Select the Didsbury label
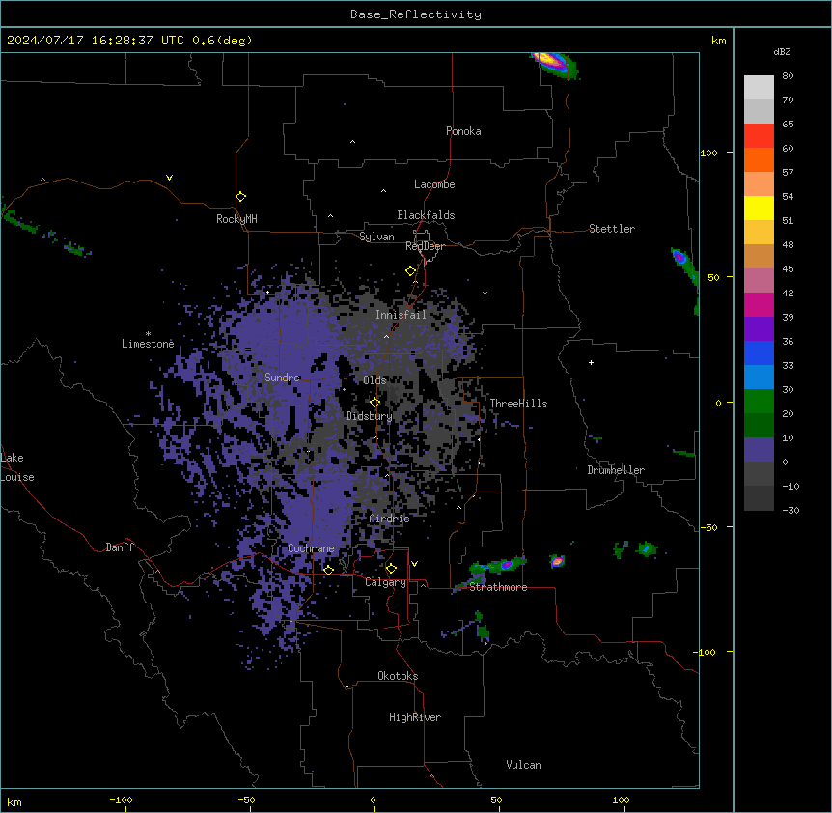832x813 pixels. [x=369, y=416]
